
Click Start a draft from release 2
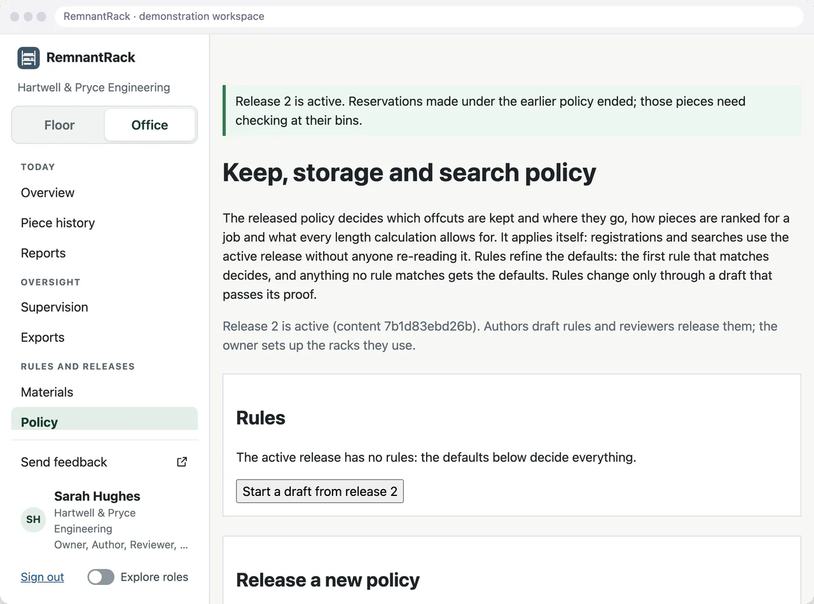[320, 491]
